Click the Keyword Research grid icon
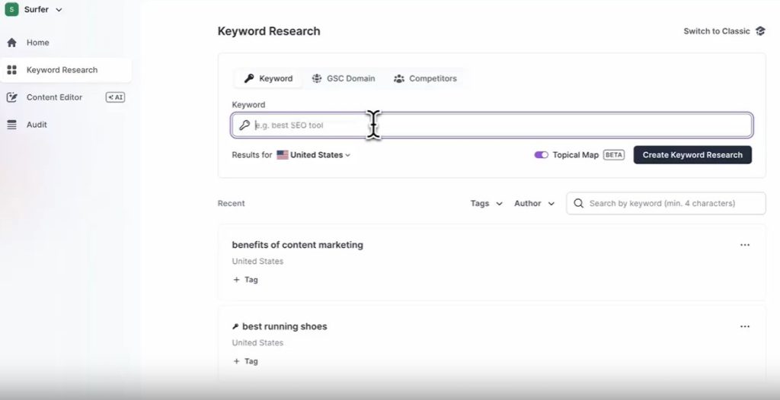Image resolution: width=780 pixels, height=400 pixels. (12, 70)
